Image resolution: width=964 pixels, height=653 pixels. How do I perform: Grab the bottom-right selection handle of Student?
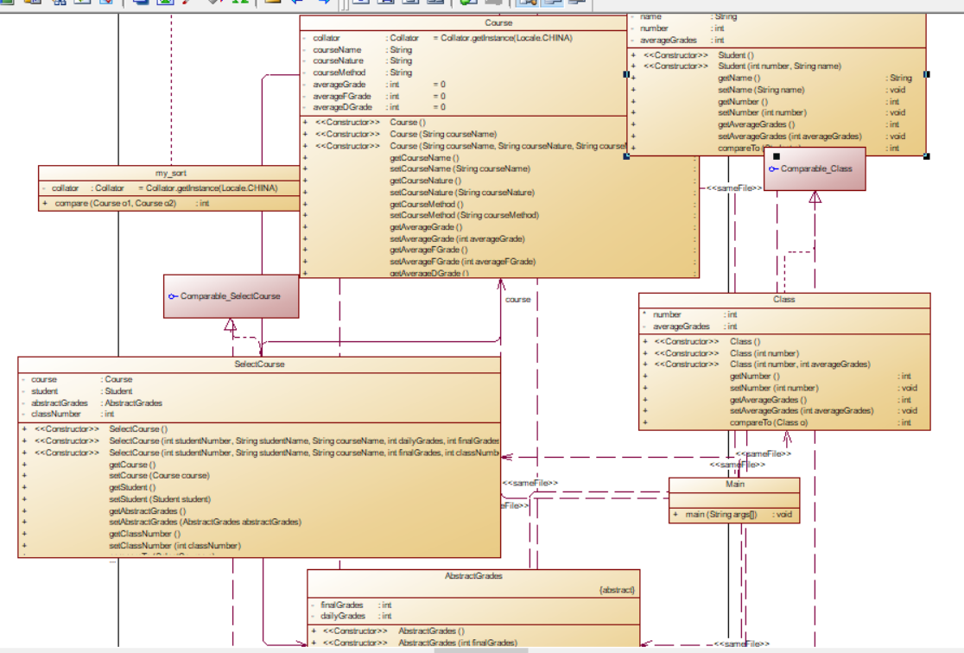pyautogui.click(x=927, y=156)
